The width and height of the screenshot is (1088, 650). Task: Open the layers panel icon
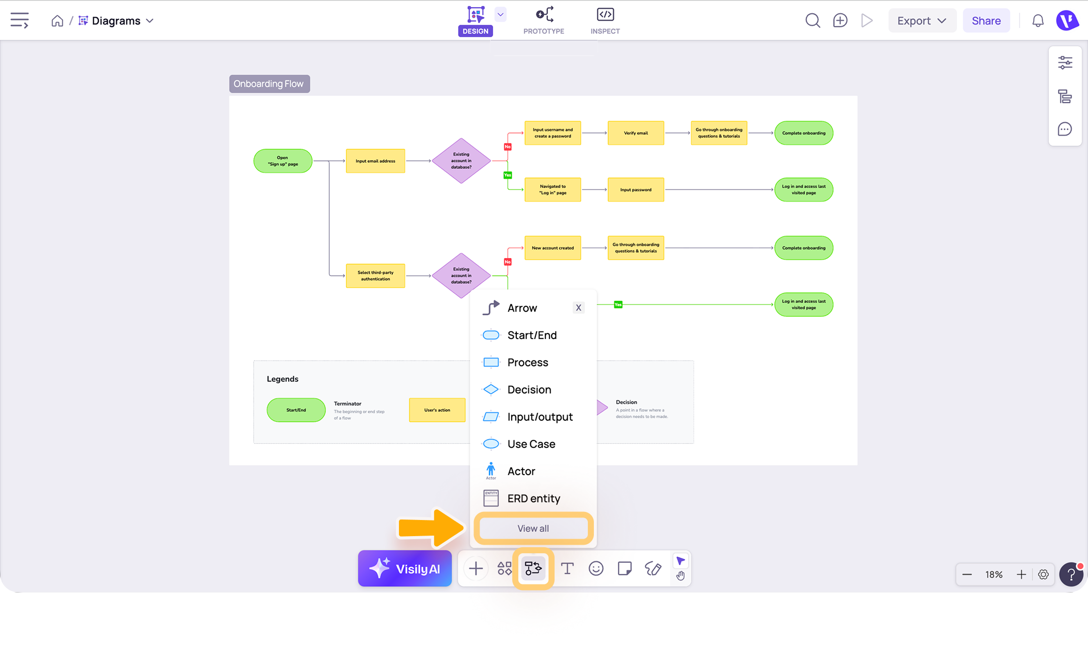1065,96
